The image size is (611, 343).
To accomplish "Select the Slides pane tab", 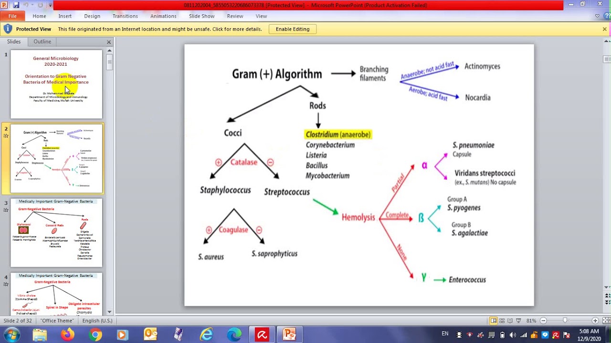I will (14, 41).
